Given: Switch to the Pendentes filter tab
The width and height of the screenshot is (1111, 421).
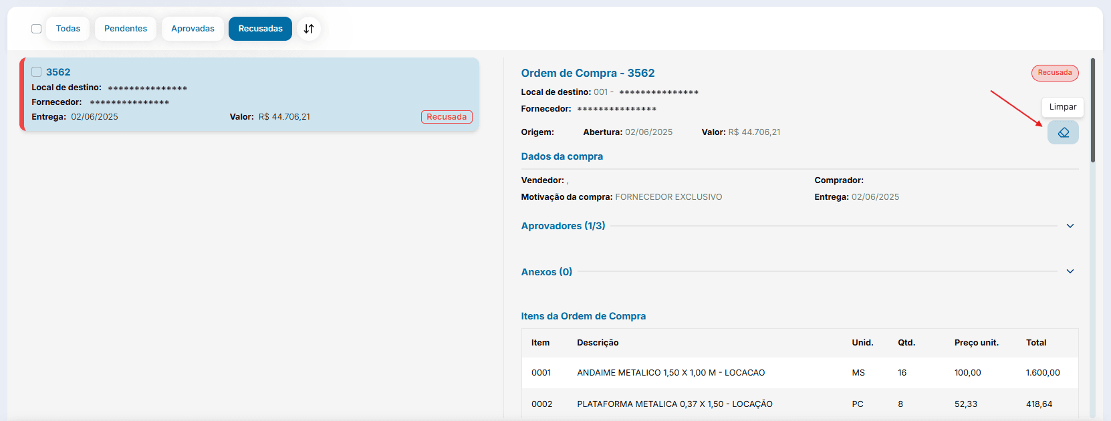Looking at the screenshot, I should [x=126, y=29].
